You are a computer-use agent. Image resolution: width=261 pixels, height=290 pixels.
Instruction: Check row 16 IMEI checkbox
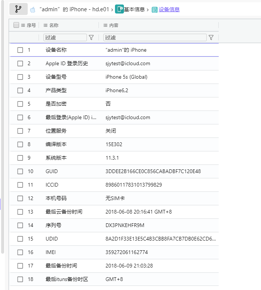pos(20,252)
